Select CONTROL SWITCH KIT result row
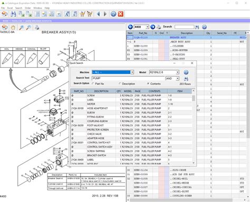This screenshot has height=202, width=250. 131,142
